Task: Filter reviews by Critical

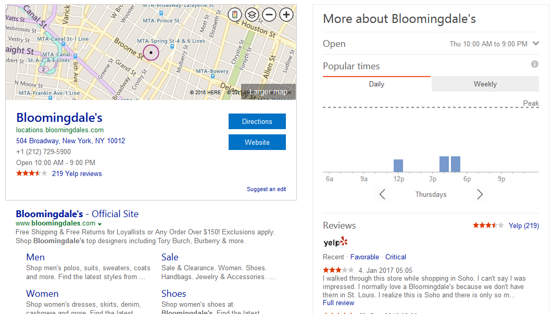Action: [395, 257]
